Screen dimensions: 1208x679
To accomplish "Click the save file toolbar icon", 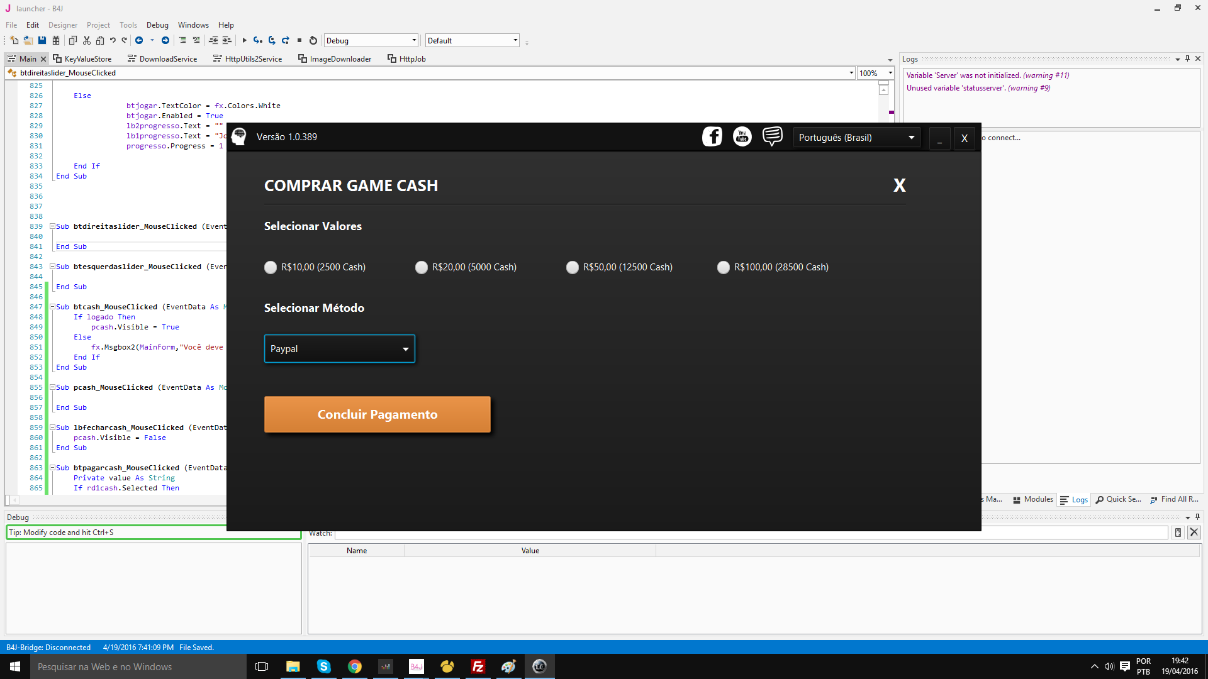I will pyautogui.click(x=42, y=40).
